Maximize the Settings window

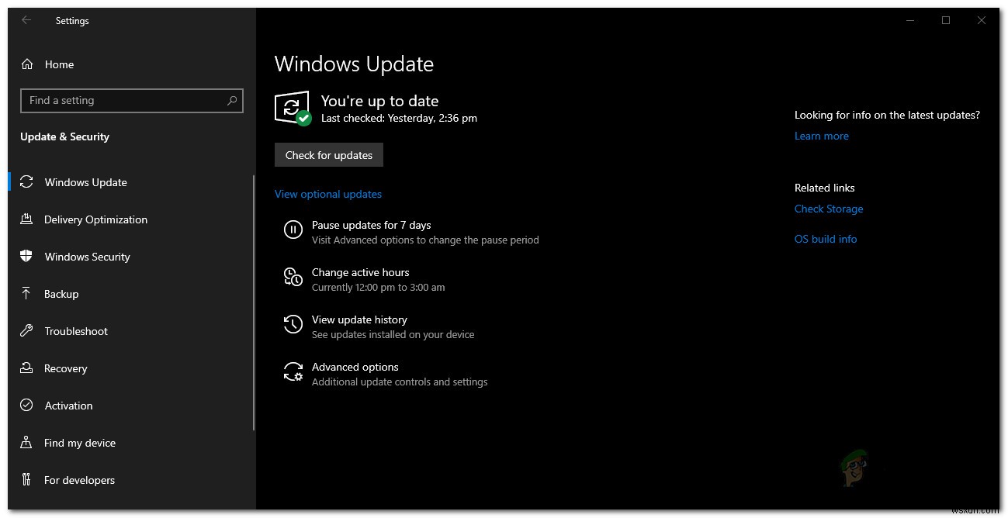(946, 21)
